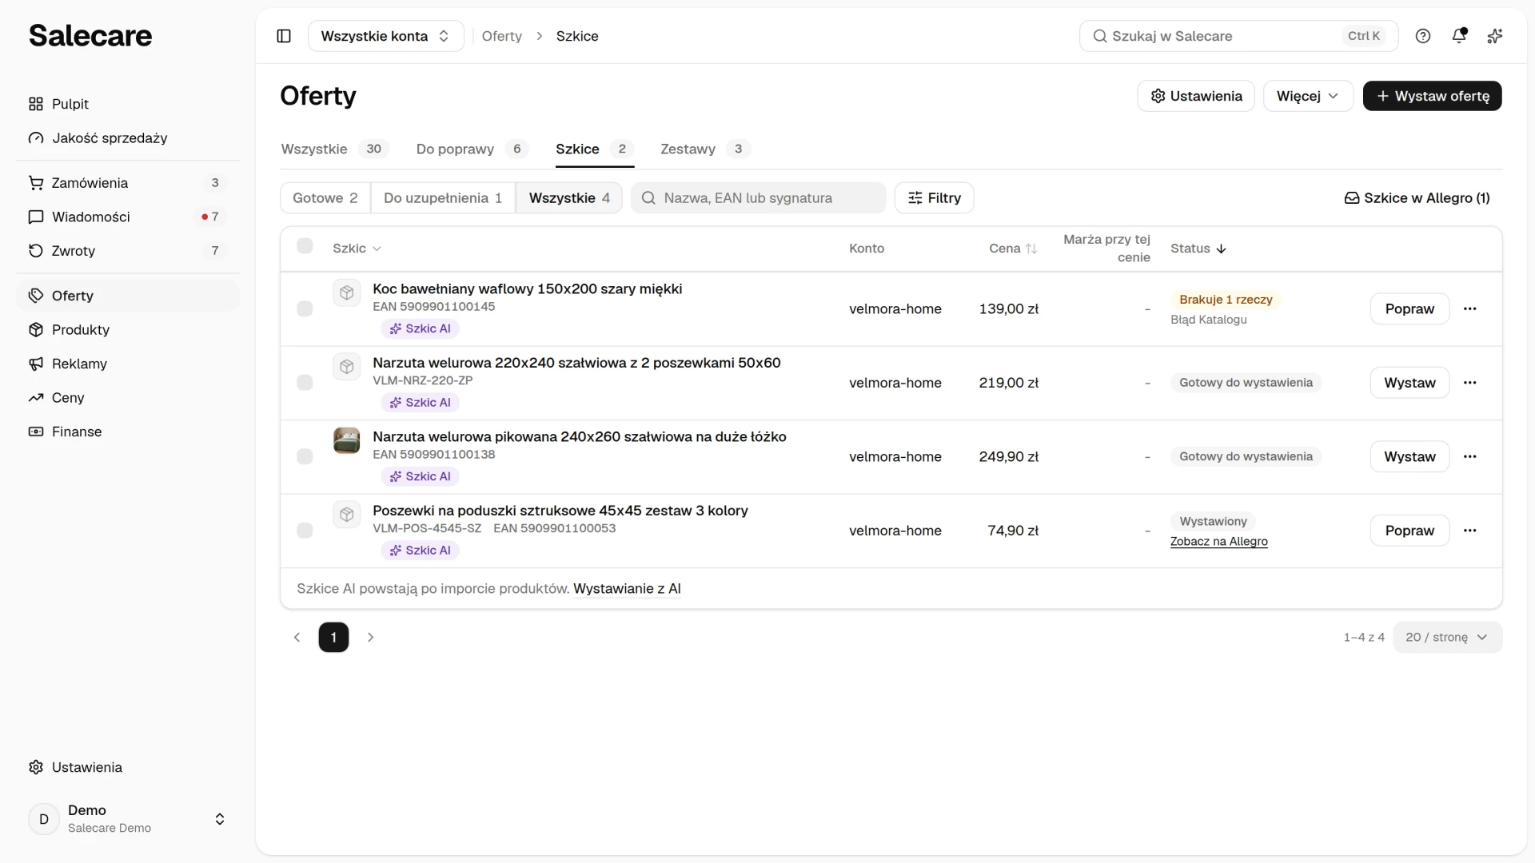Sort by the Status column

[1198, 249]
